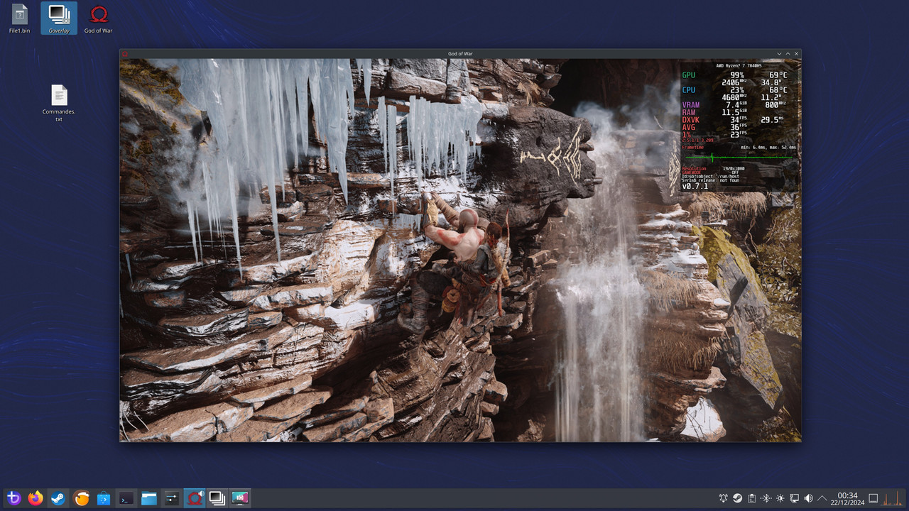This screenshot has height=511, width=909.
Task: Select the God of War desktop shortcut
Action: [x=99, y=19]
